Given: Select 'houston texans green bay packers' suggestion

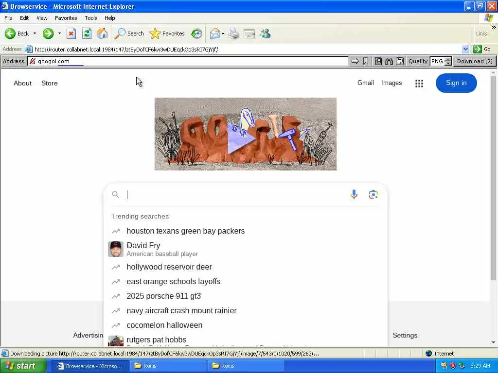Looking at the screenshot, I should [245, 231].
